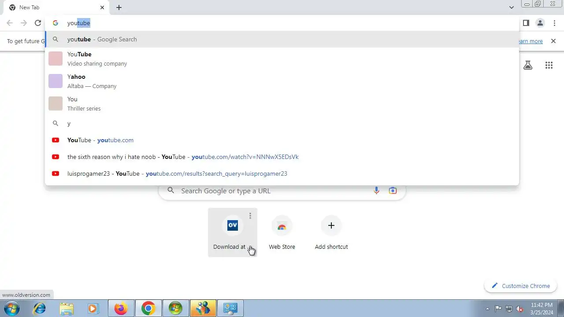Open the clock showing 11:42 PM
Image resolution: width=564 pixels, height=317 pixels.
point(542,308)
